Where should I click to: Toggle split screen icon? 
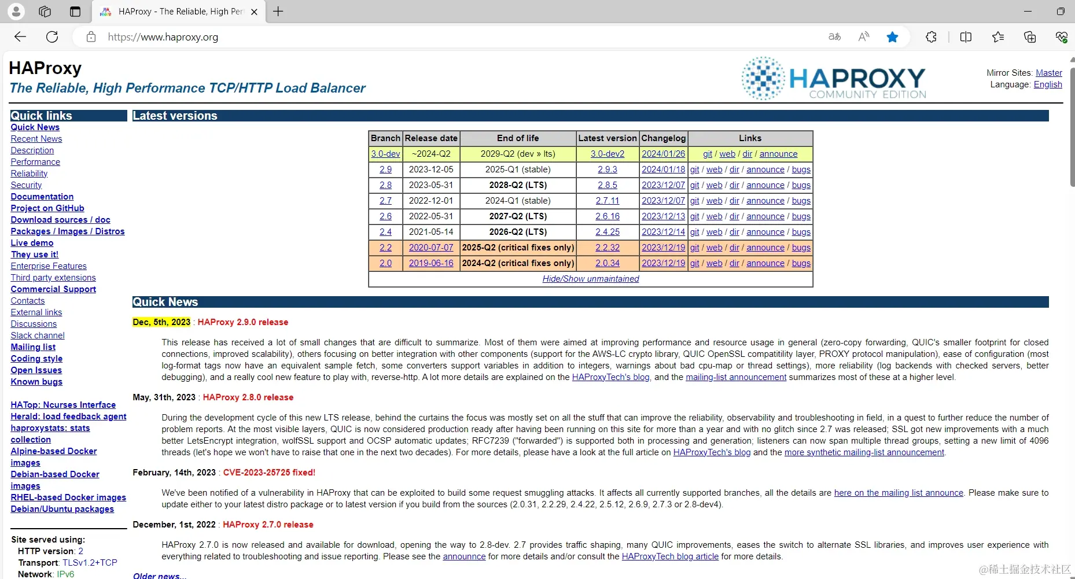click(x=966, y=37)
